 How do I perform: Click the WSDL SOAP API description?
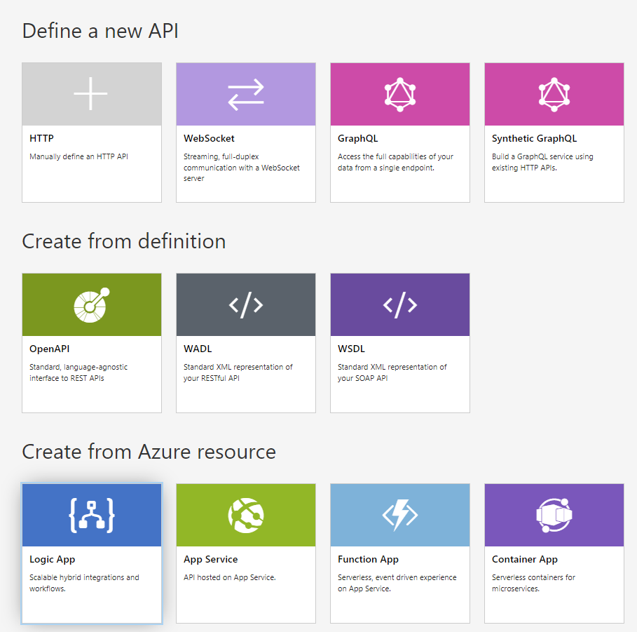(x=392, y=372)
